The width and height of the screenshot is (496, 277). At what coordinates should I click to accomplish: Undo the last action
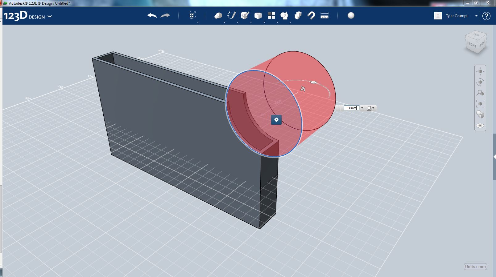152,15
